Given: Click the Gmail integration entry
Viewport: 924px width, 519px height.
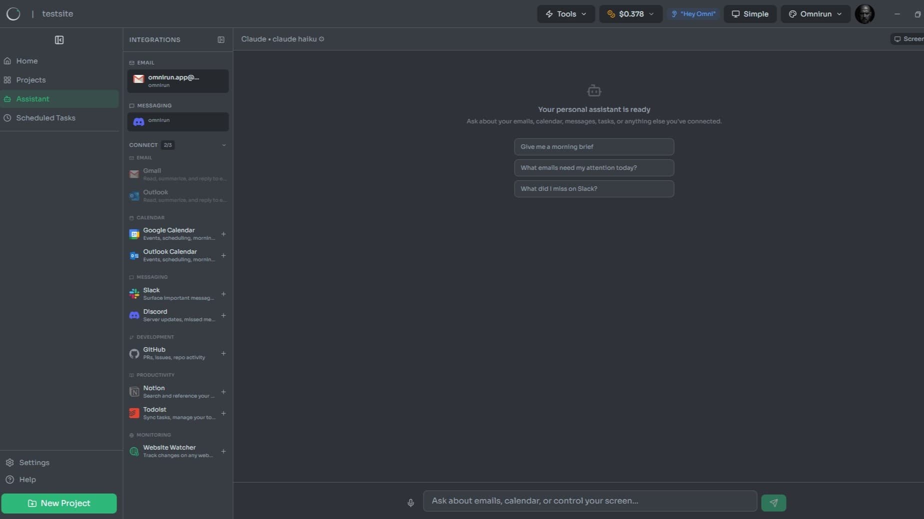Looking at the screenshot, I should pos(178,174).
